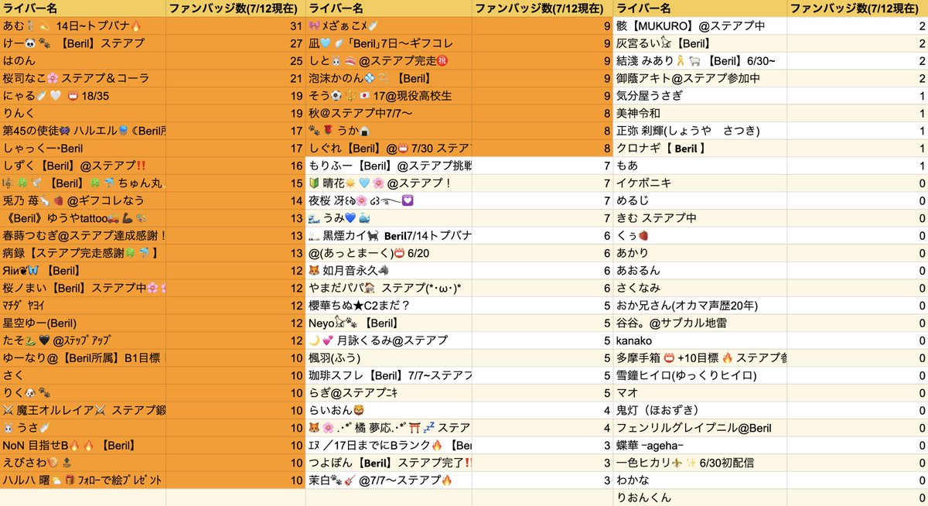Image resolution: width=928 pixels, height=506 pixels.
Task: Select the cell はのん
Action: click(83, 61)
